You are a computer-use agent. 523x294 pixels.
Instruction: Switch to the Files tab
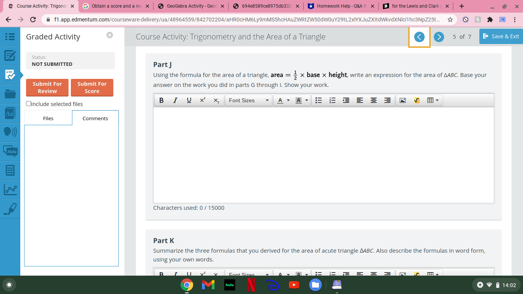(x=48, y=118)
